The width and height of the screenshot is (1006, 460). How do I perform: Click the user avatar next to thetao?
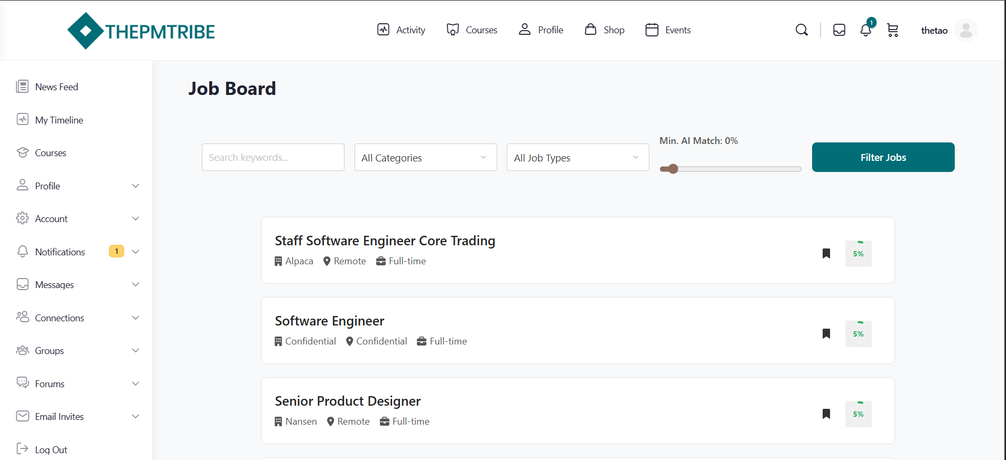click(966, 31)
